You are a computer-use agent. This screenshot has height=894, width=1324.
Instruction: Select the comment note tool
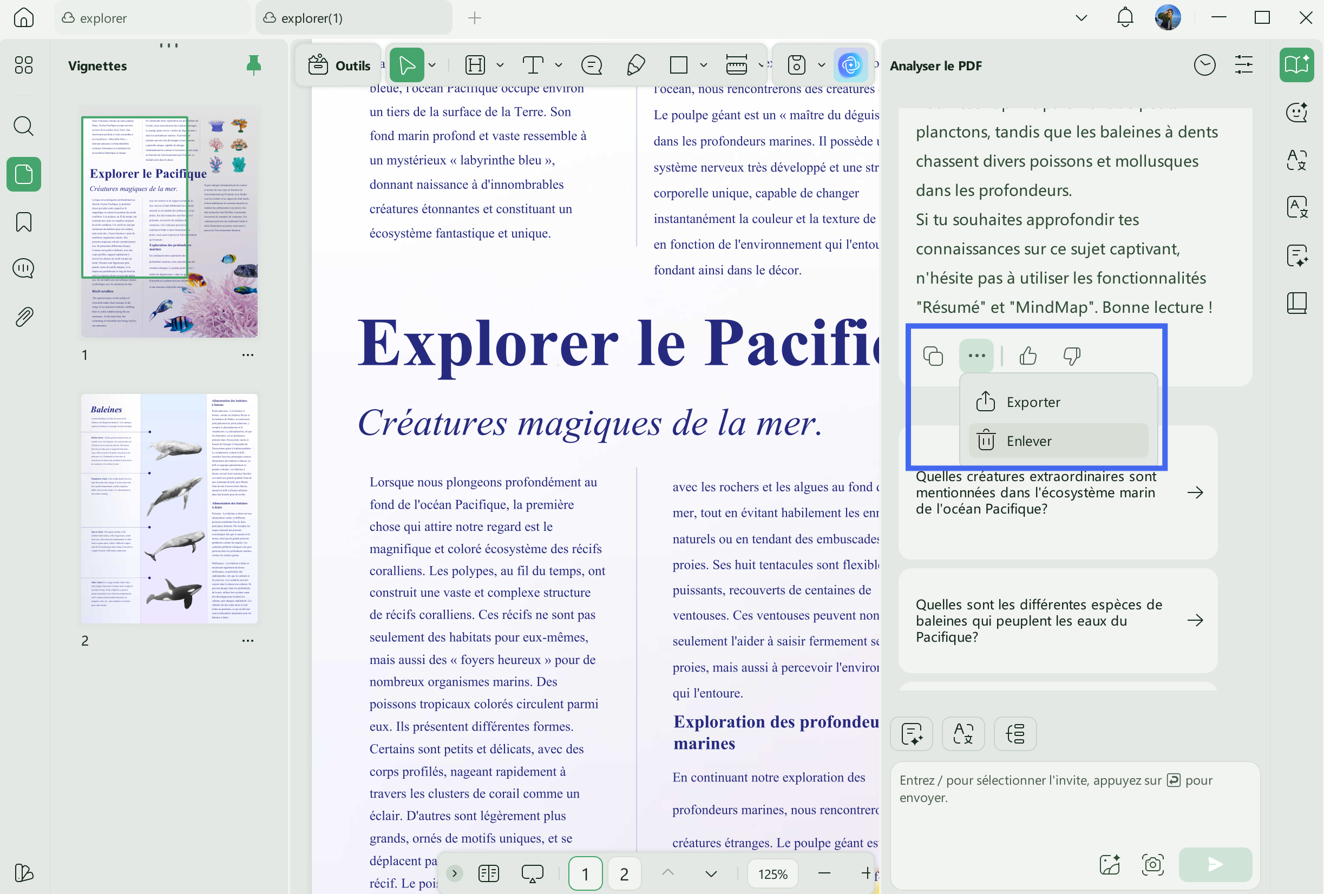(591, 65)
